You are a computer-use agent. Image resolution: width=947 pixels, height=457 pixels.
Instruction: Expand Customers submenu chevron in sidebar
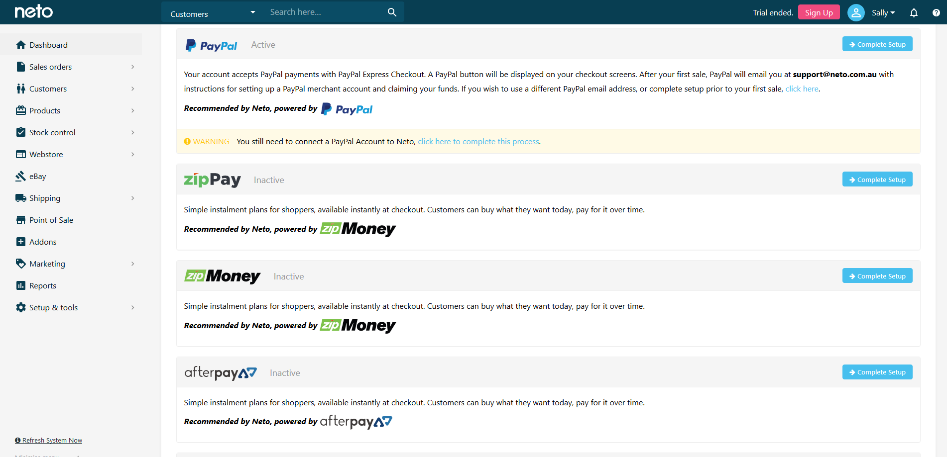(133, 89)
